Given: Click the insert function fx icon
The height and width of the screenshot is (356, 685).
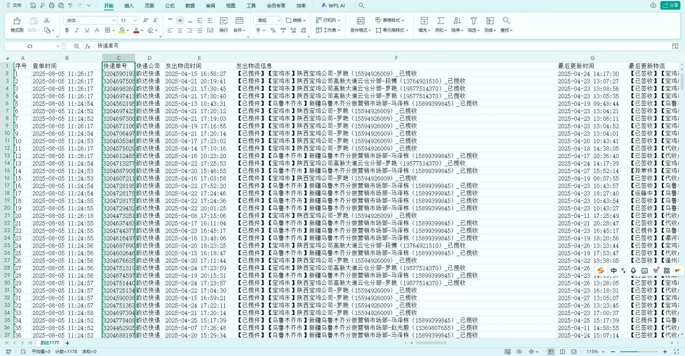Looking at the screenshot, I should pyautogui.click(x=87, y=46).
